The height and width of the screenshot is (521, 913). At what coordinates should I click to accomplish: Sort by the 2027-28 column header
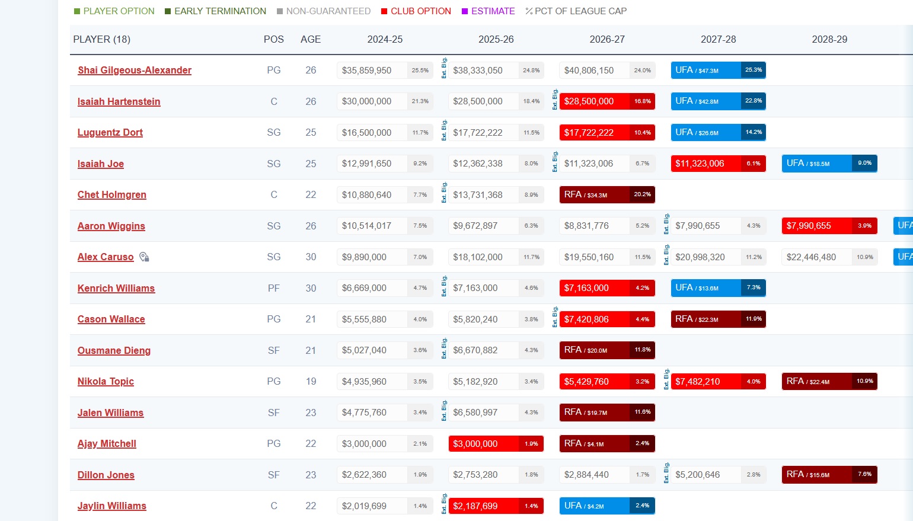[719, 39]
